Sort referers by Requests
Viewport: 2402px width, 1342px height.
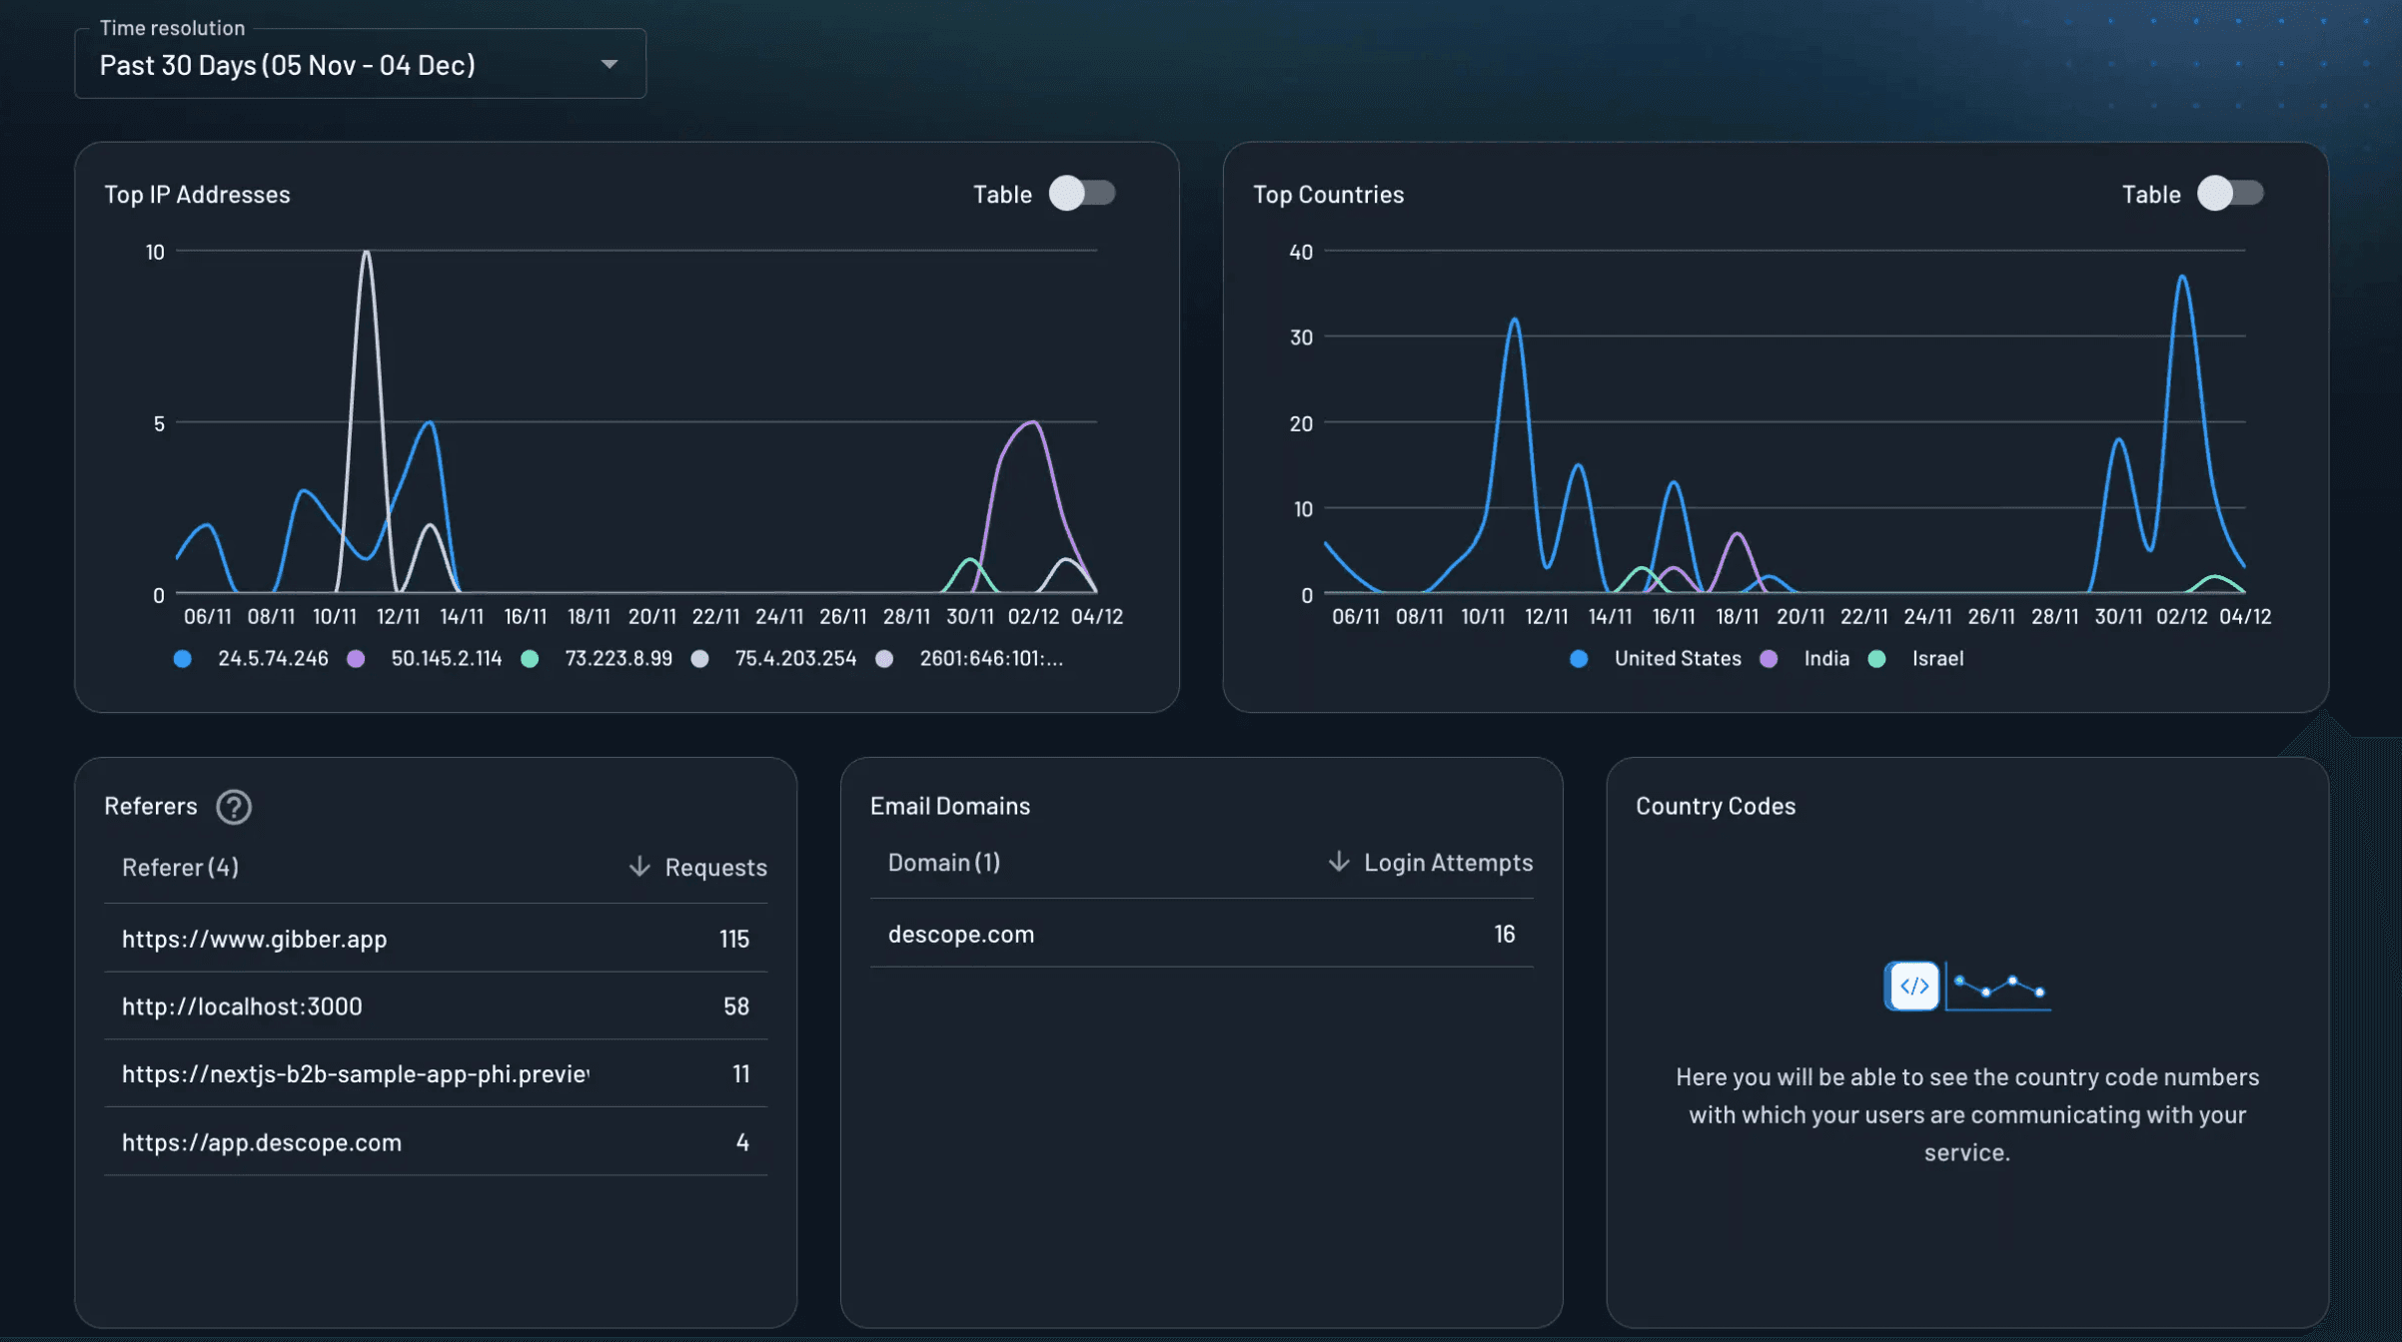[x=696, y=867]
